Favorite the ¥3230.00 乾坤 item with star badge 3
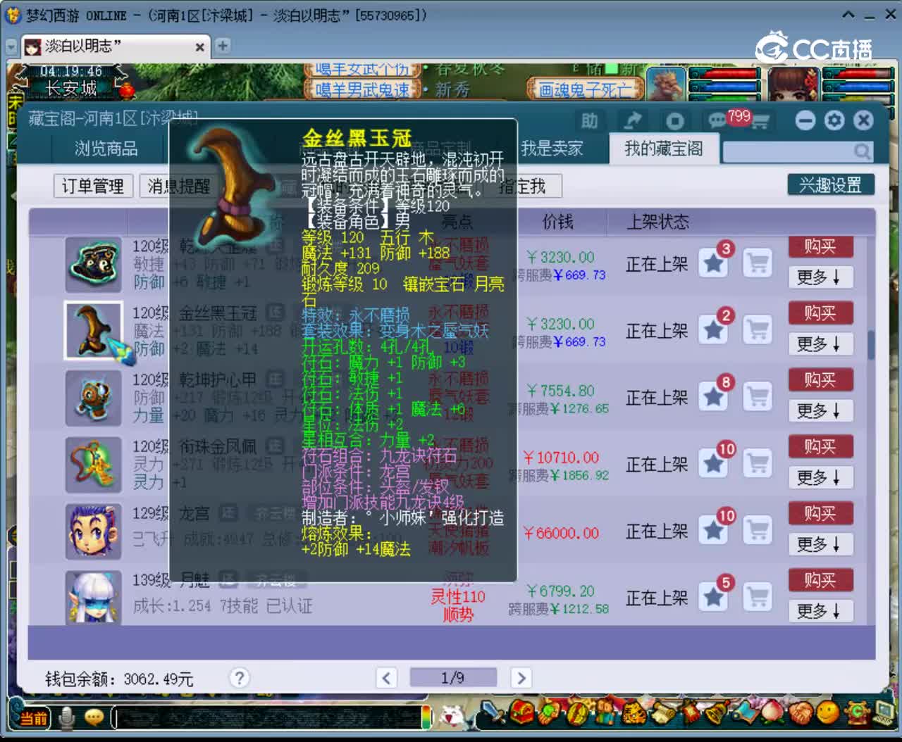 [714, 263]
